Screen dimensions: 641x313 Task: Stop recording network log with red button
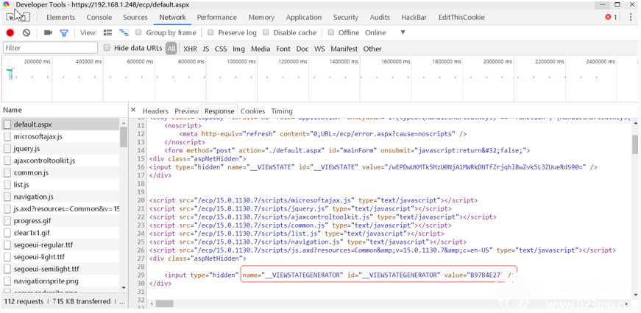point(10,32)
